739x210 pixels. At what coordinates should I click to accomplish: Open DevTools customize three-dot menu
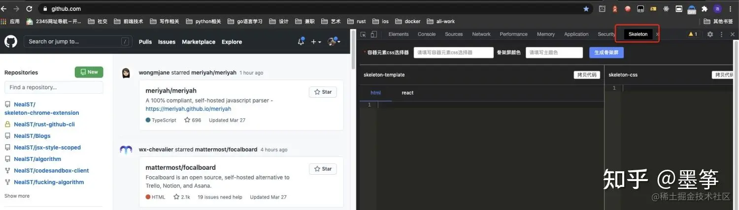[x=722, y=34]
